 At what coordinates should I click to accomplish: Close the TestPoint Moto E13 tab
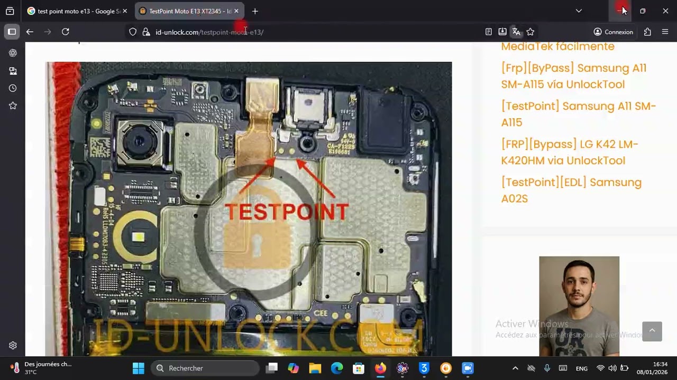coord(236,11)
